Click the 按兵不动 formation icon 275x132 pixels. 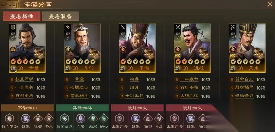click(9, 119)
